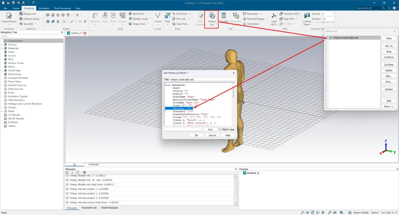Switch to the Result Navigator tab
399x215 pixels.
110,208
